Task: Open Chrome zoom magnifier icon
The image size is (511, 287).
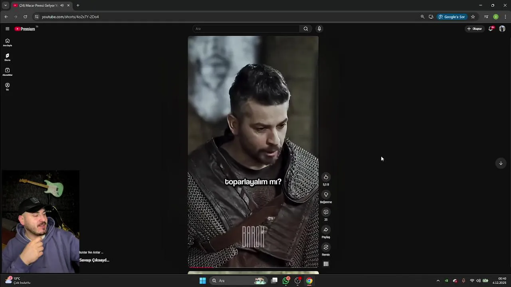Action: point(422,17)
